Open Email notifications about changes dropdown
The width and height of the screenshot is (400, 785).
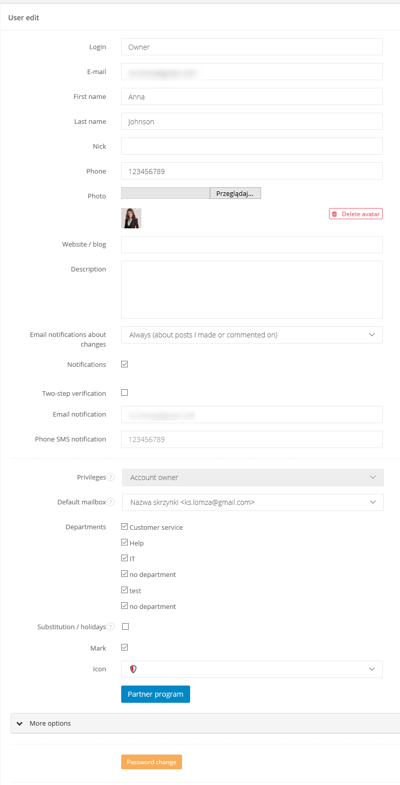pos(251,335)
